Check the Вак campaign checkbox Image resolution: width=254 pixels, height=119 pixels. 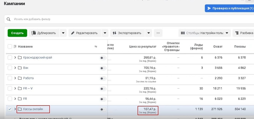point(10,68)
